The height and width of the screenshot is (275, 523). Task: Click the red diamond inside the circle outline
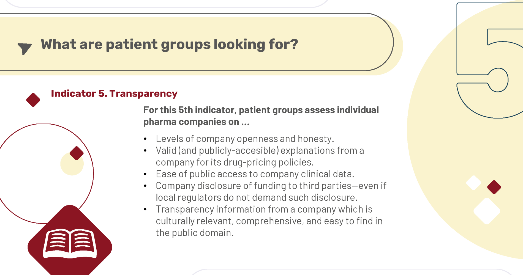(77, 153)
